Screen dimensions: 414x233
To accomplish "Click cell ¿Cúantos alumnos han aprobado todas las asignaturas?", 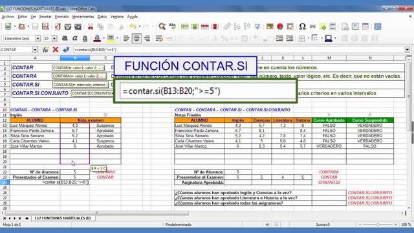I will pos(243,203).
